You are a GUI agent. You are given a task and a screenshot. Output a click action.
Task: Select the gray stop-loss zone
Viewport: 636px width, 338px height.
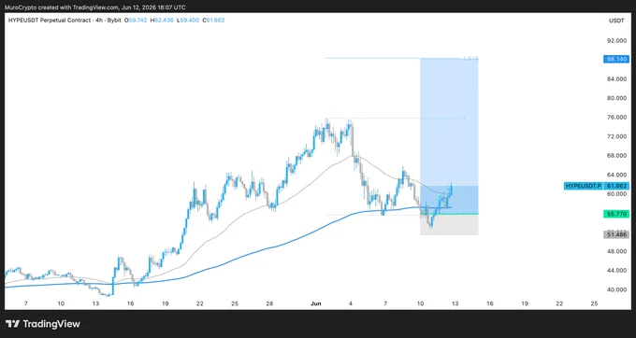point(449,224)
